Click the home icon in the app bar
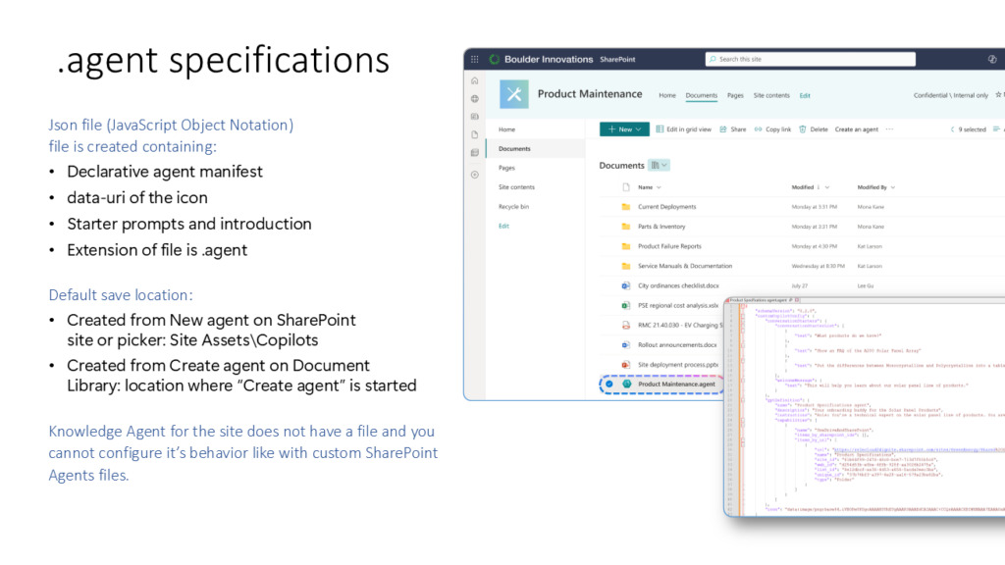The height and width of the screenshot is (565, 1005). (474, 80)
